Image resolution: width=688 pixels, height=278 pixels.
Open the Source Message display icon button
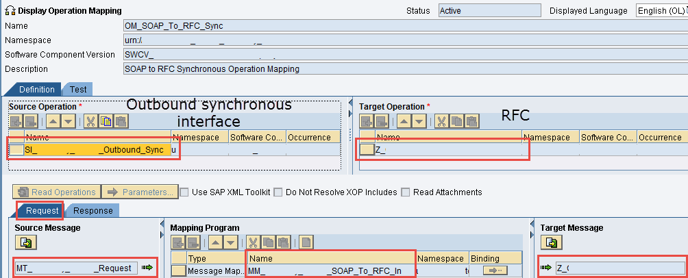[x=26, y=242]
